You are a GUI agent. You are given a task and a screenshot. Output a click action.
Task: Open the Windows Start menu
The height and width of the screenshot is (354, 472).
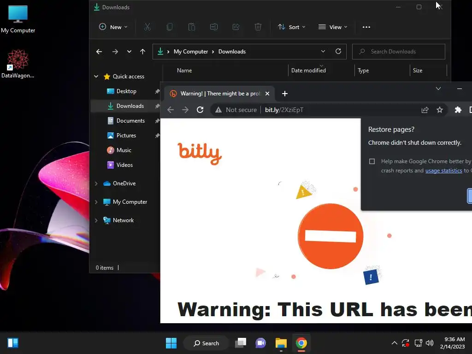(171, 343)
